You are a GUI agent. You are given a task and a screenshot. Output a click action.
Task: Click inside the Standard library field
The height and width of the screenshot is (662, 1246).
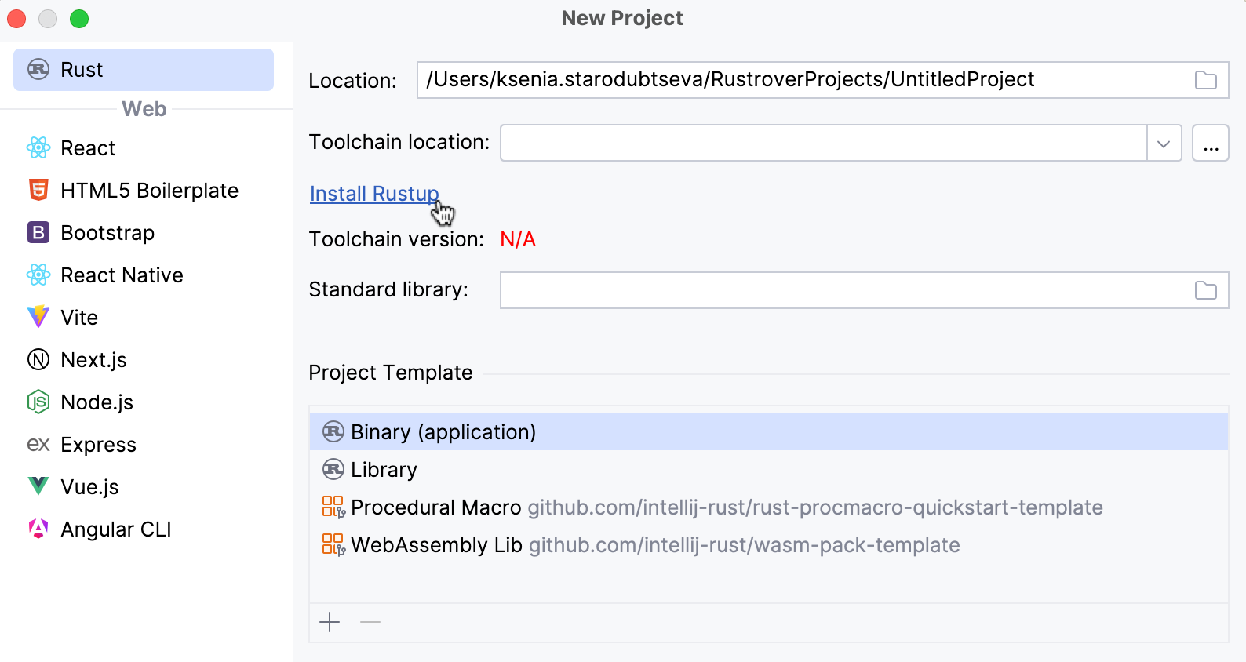pos(840,290)
